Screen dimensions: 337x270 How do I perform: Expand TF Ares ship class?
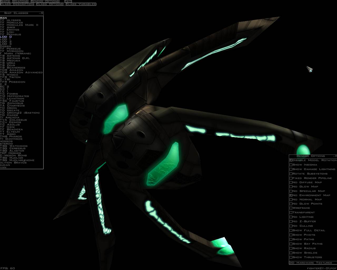coord(8,27)
